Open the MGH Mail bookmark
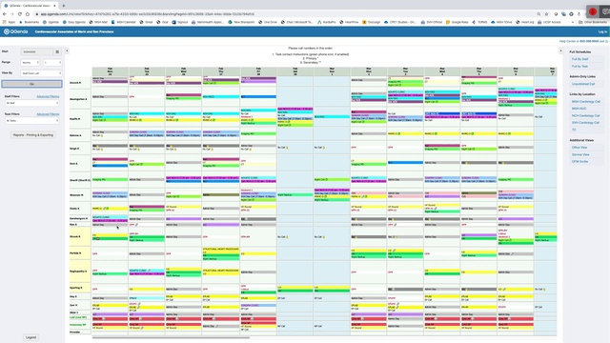Viewport: 610px width, 343px height. coord(98,22)
